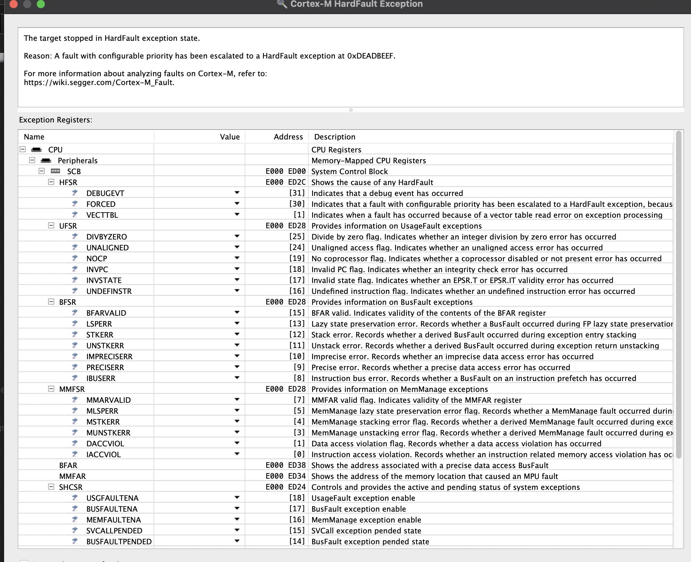Click the IACCVIOL bitfield icon
Viewport: 691px width, 562px height.
(x=75, y=454)
